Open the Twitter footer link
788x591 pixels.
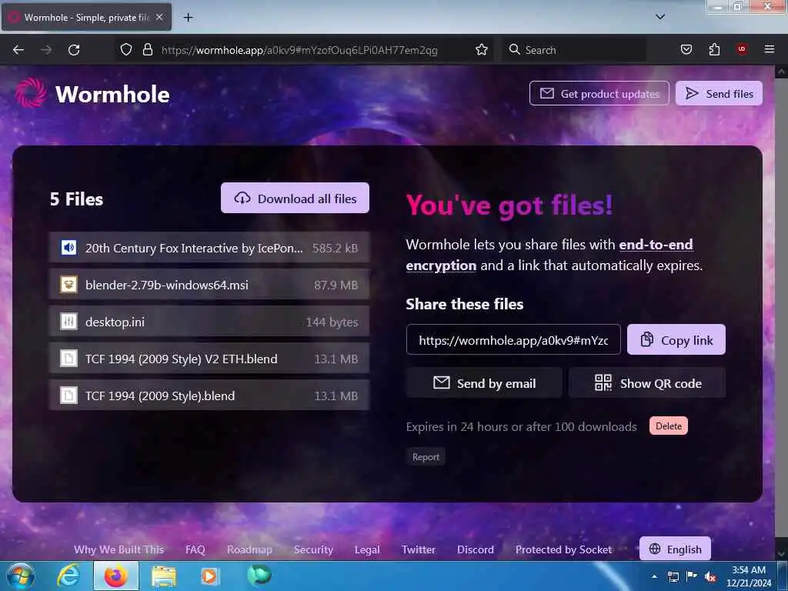tap(418, 549)
